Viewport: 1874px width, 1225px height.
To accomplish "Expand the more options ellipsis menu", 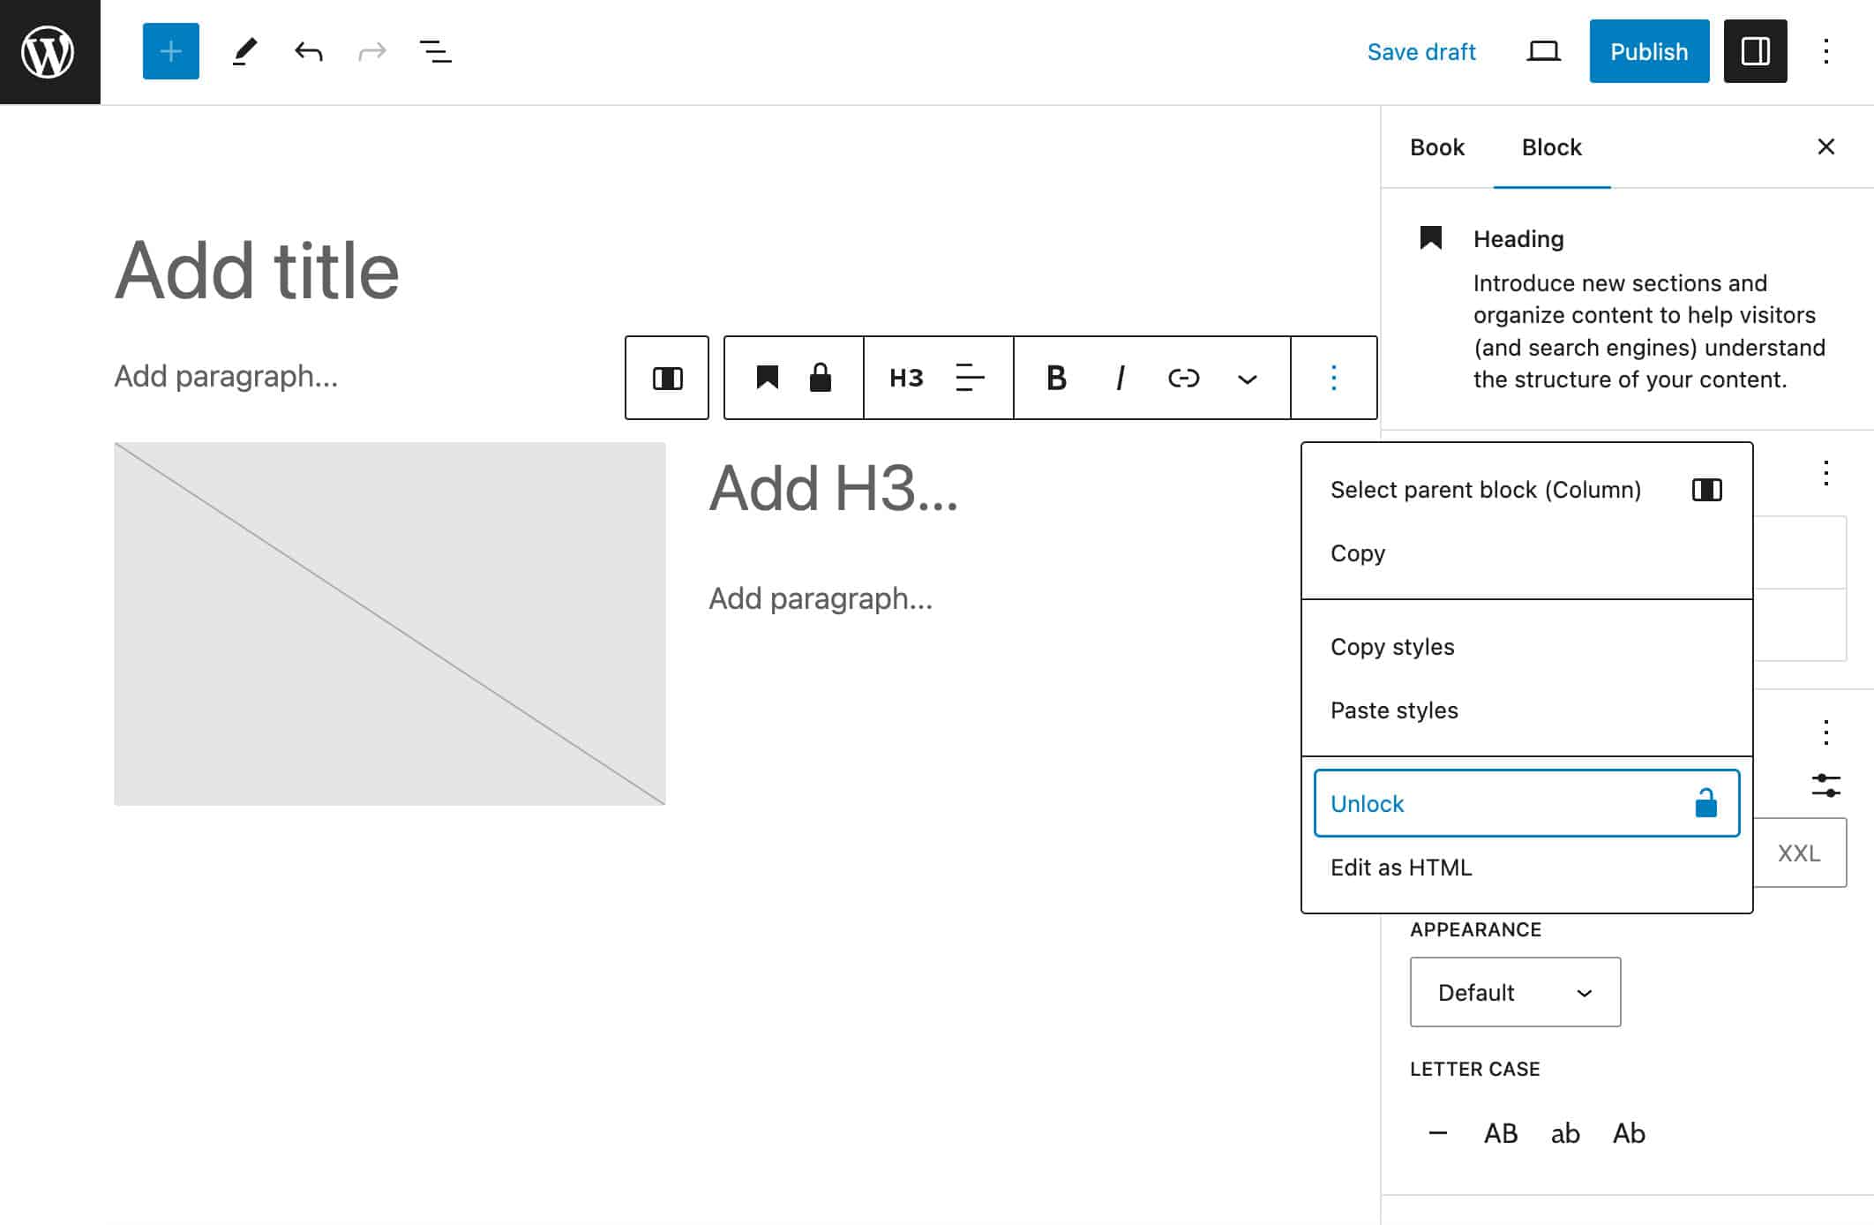I will (x=1333, y=378).
